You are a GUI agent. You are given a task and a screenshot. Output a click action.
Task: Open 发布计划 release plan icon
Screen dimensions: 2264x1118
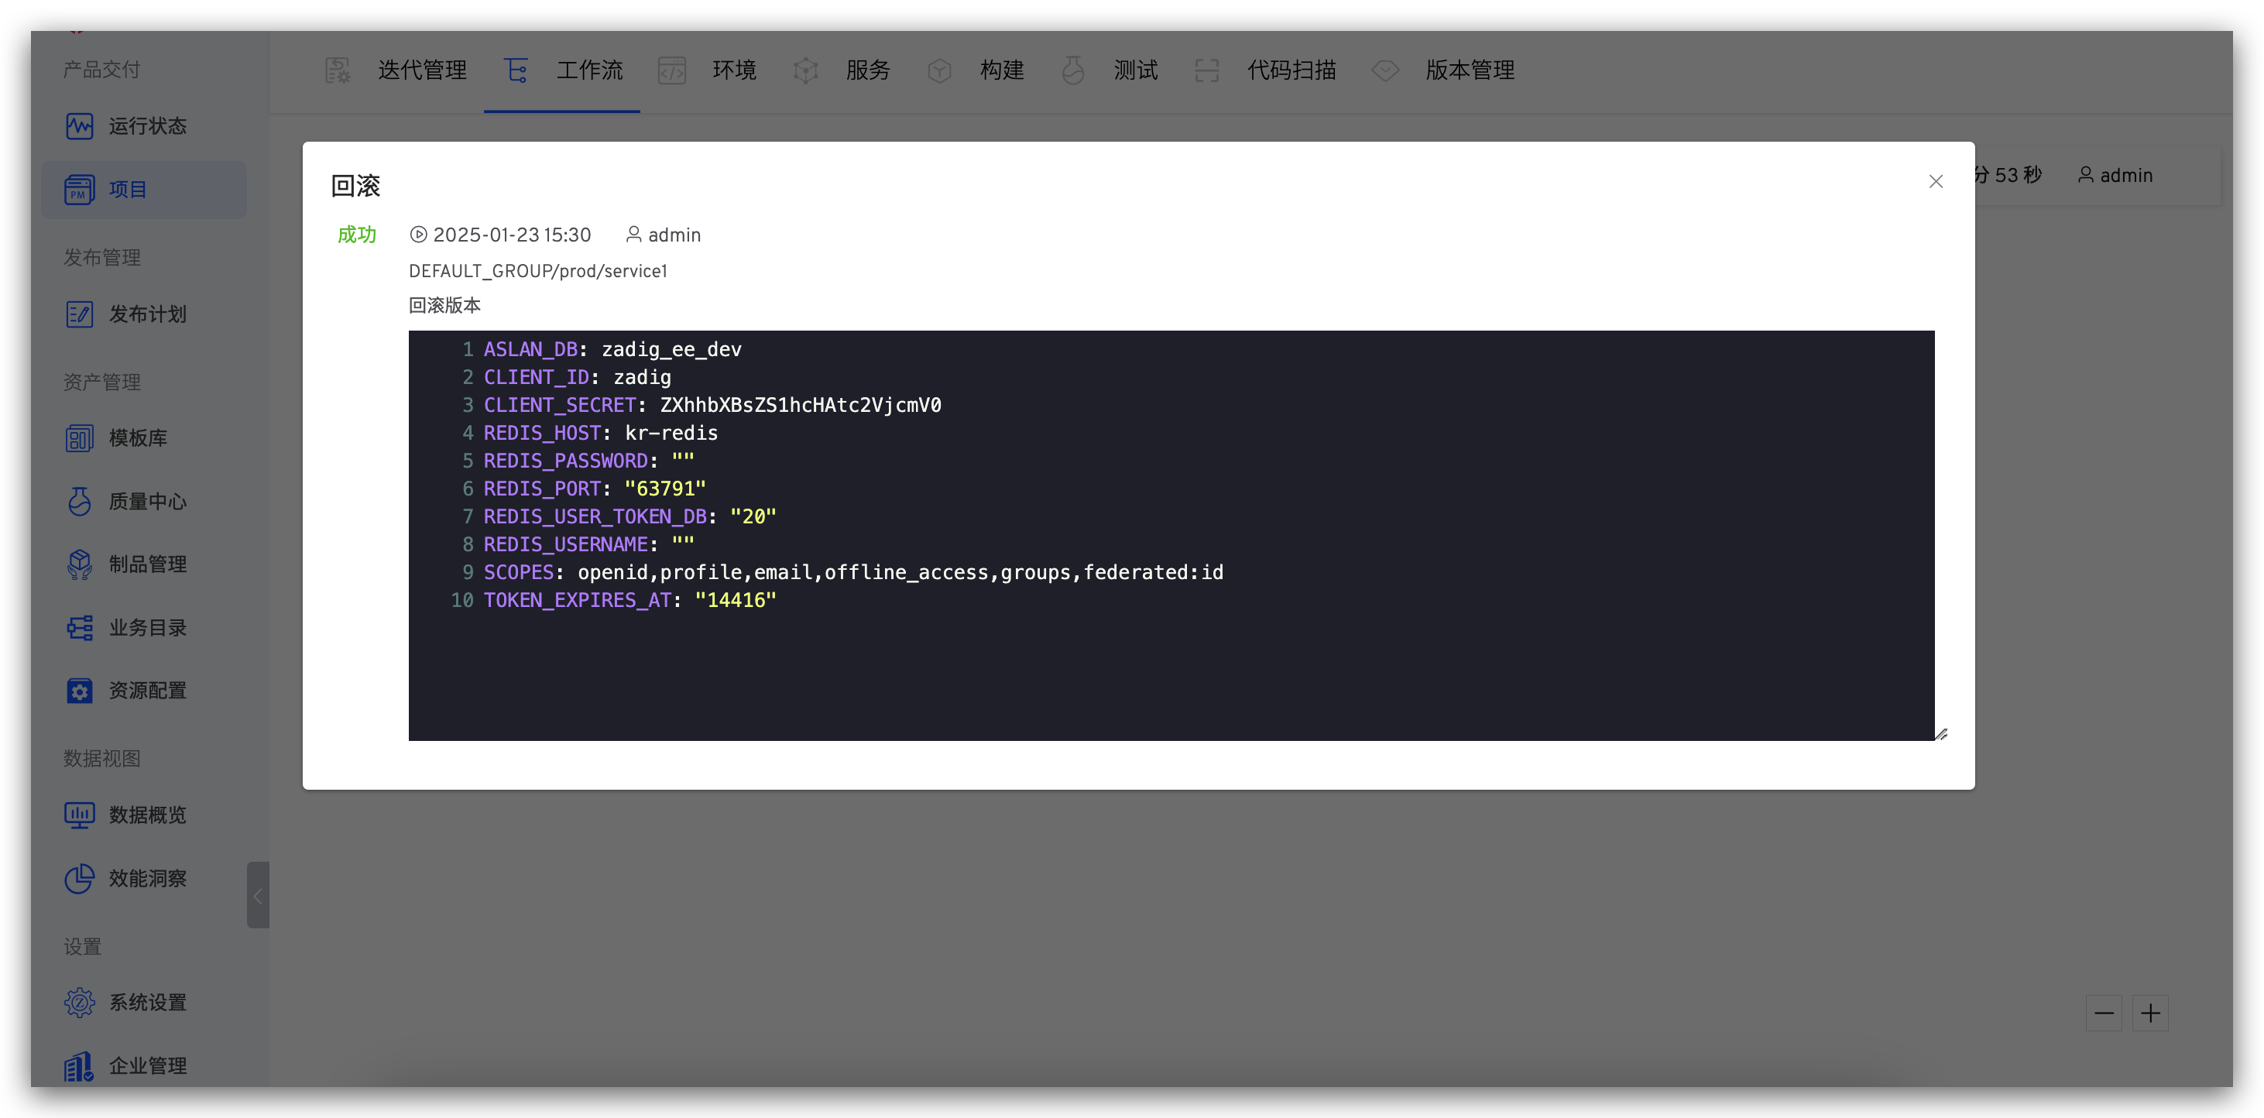pos(79,314)
